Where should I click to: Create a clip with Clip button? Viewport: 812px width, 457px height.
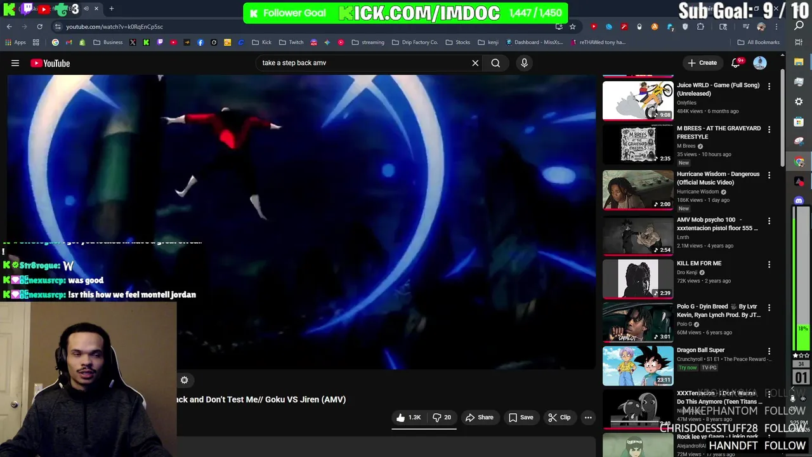tap(559, 417)
